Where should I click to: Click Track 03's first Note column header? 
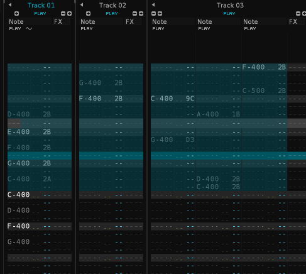pos(173,21)
